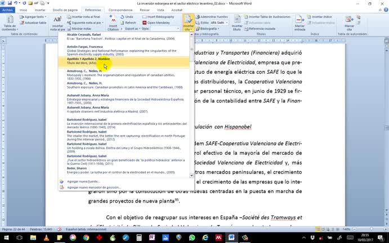
Task: Click the Undo arrow in the quick access toolbar
Action: (x=16, y=3)
